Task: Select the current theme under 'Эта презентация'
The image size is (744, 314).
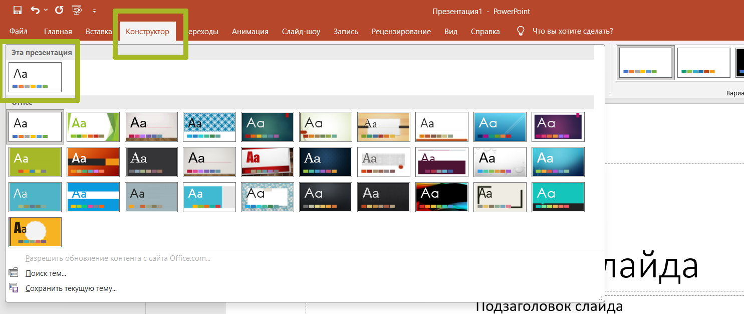Action: tap(35, 77)
